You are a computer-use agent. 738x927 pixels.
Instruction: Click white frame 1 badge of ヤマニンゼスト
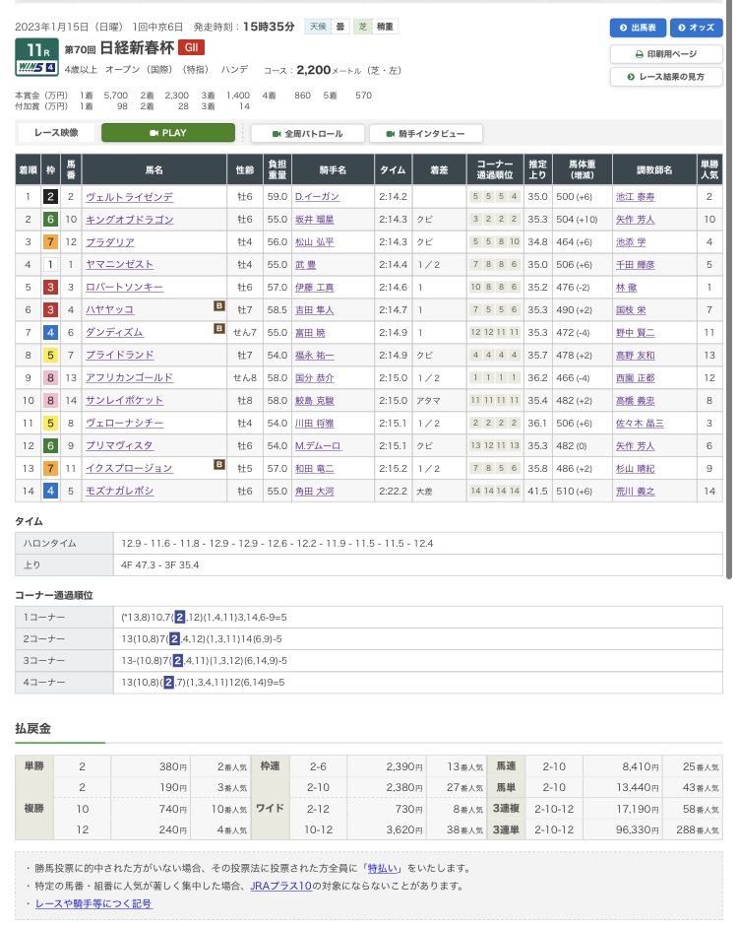pos(51,265)
